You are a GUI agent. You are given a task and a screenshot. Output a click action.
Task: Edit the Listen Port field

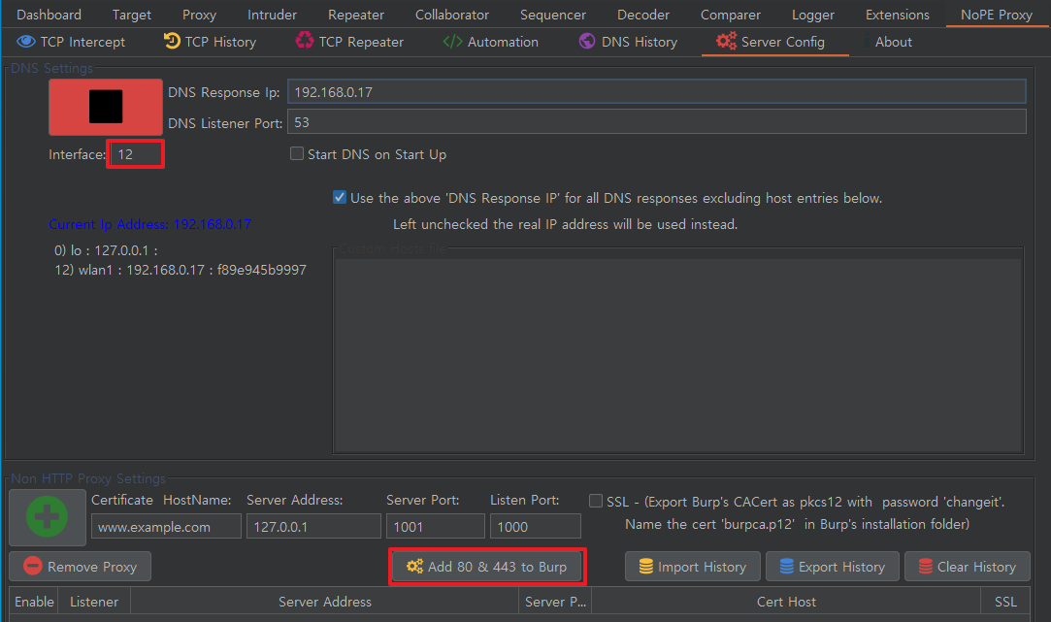click(535, 526)
